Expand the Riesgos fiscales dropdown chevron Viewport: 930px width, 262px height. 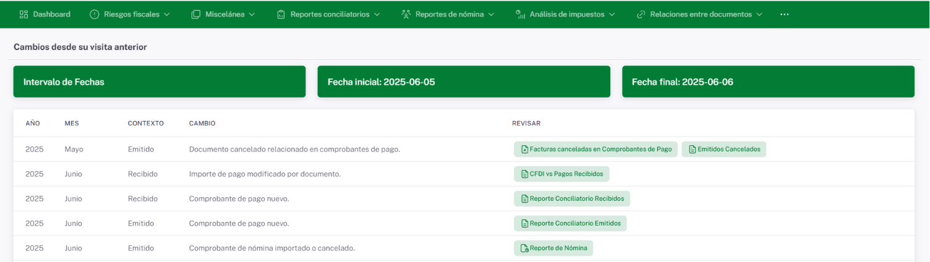[x=166, y=14]
